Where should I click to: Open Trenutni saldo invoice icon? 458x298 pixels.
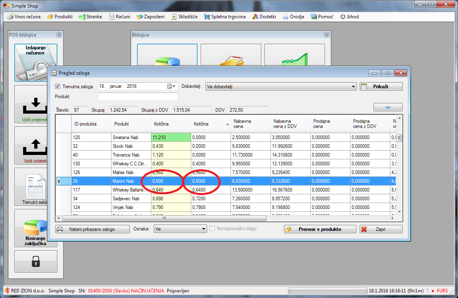tap(35, 187)
